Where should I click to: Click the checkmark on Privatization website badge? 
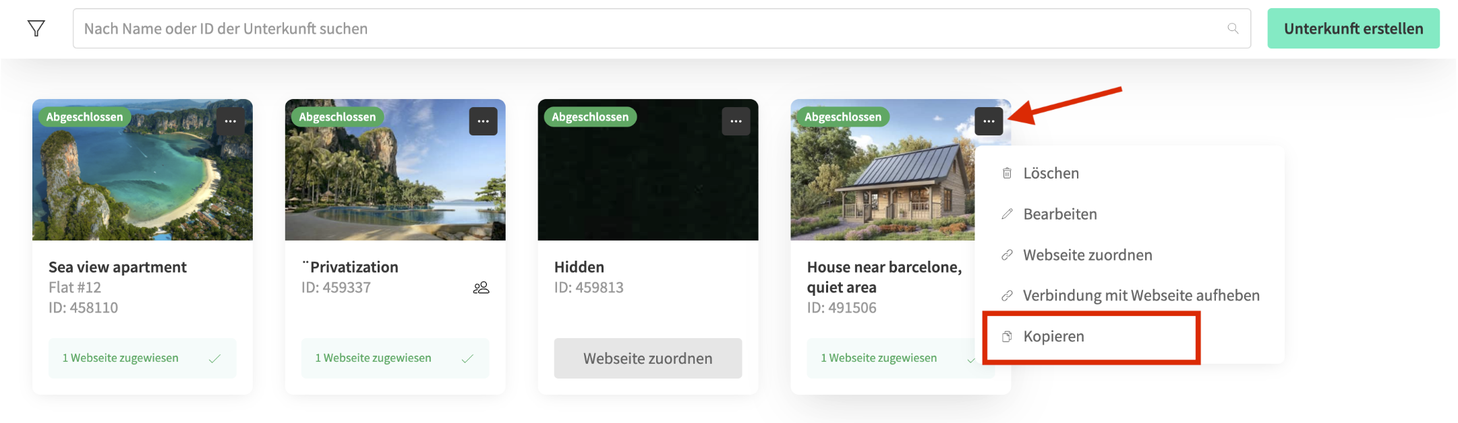pos(467,358)
